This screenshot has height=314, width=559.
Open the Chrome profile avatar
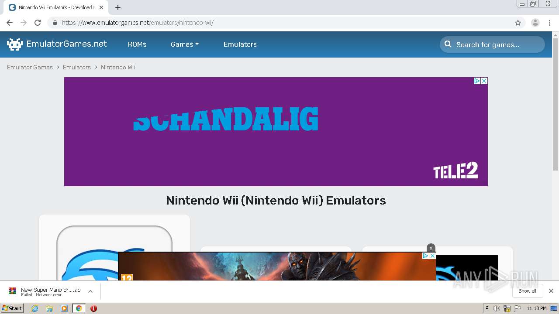(x=535, y=23)
